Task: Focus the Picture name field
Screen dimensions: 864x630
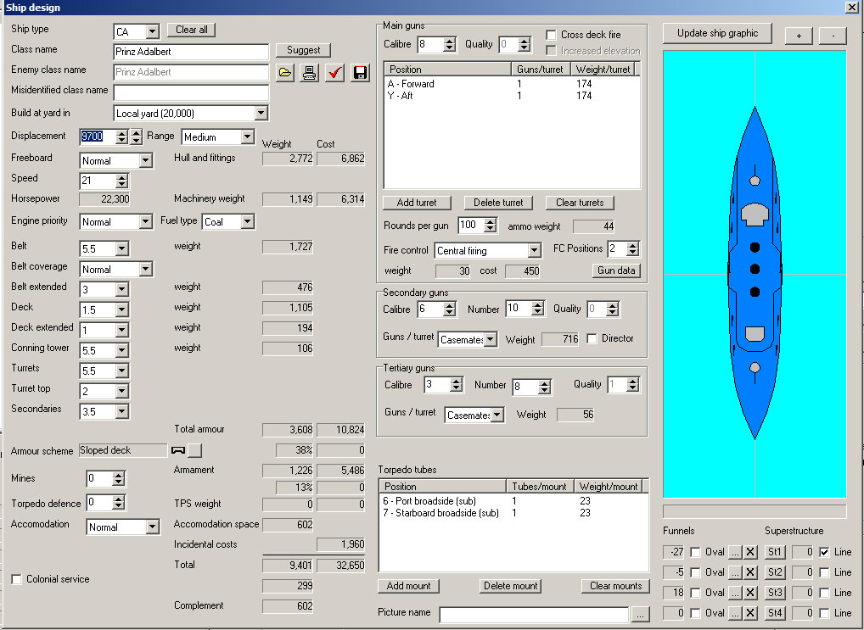Action: 533,615
